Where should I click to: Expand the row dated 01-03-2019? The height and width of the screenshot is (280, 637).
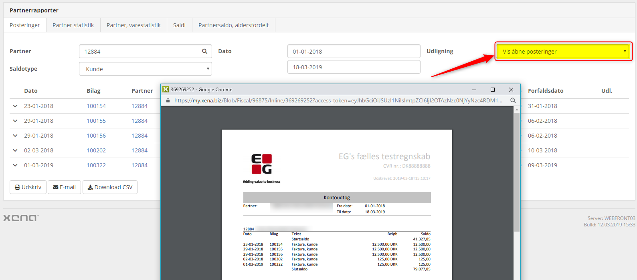tap(15, 165)
